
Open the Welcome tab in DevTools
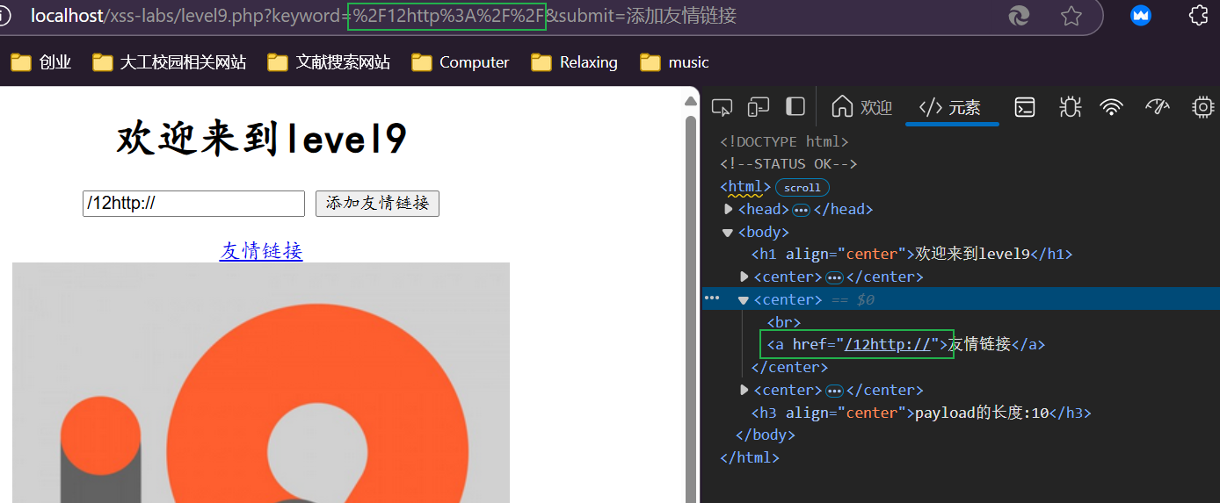pos(861,107)
